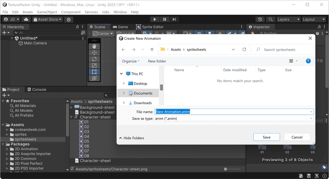Open the Undo History icon
329x179 pixels.
(260, 19)
